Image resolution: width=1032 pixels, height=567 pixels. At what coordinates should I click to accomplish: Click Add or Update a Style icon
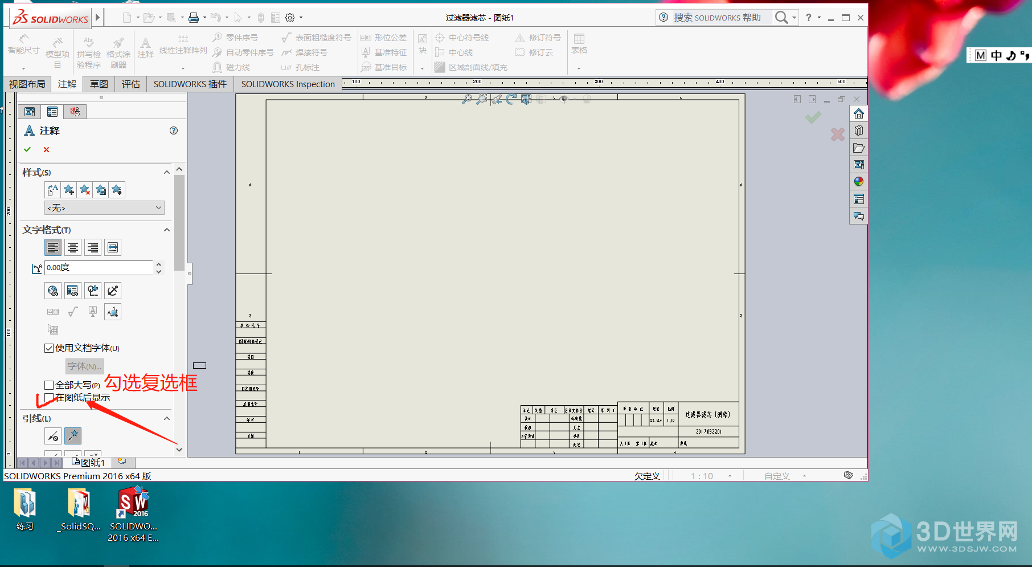click(x=69, y=190)
